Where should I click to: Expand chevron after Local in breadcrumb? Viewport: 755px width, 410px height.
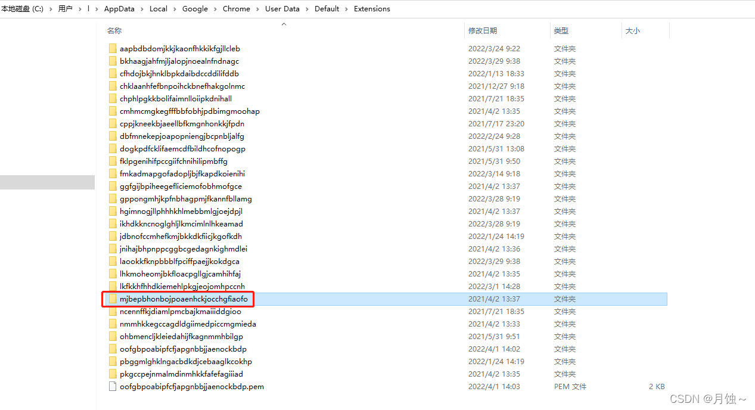[x=175, y=9]
